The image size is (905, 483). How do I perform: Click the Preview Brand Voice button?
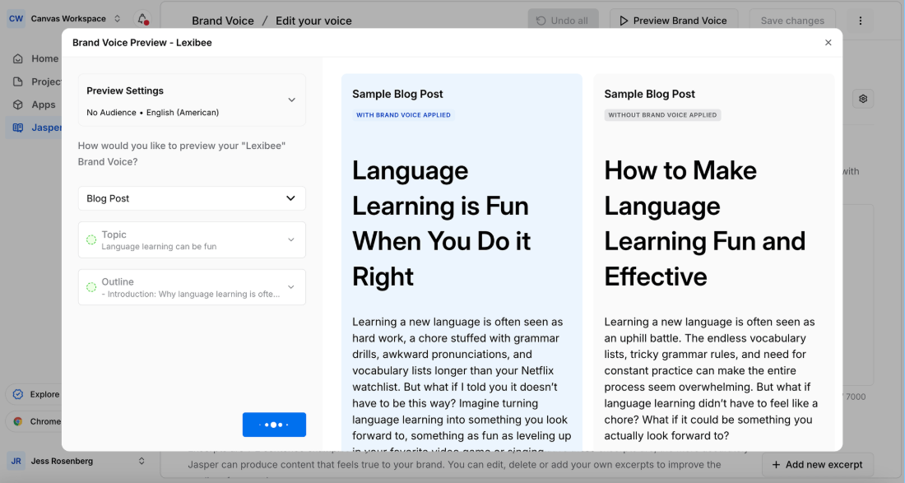click(673, 20)
